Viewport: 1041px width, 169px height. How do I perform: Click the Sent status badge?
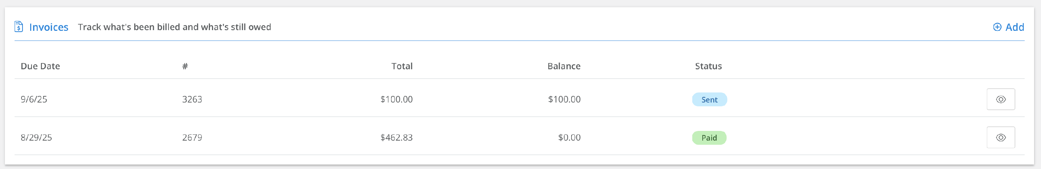[709, 100]
